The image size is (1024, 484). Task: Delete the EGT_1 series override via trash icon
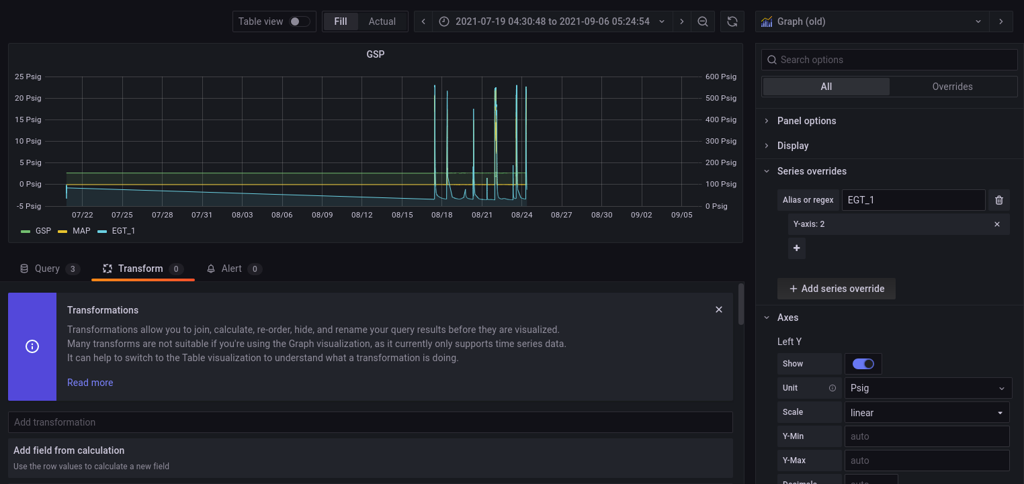click(999, 199)
